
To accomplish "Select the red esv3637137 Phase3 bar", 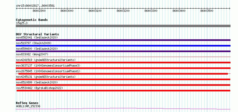I will click(x=123, y=68).
